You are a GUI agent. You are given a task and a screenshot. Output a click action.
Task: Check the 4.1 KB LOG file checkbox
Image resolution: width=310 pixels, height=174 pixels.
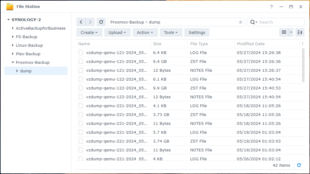(81, 106)
